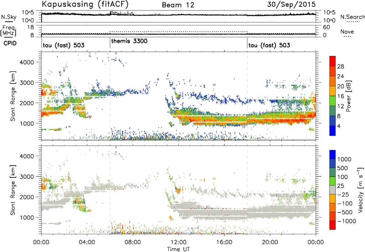Select the 'Time UT' axis title
The width and height of the screenshot is (365, 252).
coord(178,249)
